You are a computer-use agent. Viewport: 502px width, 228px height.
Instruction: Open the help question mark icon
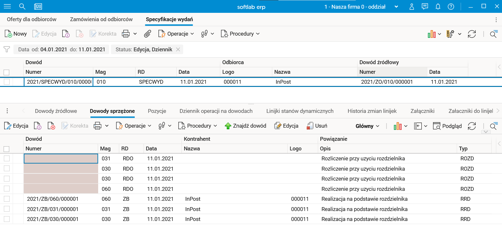click(x=451, y=6)
